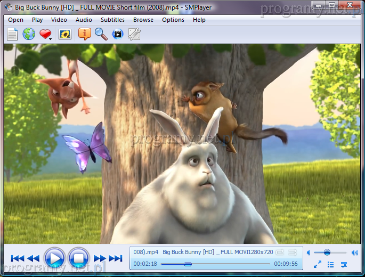
Task: Show file information with the info bubble icon
Action: [84, 34]
